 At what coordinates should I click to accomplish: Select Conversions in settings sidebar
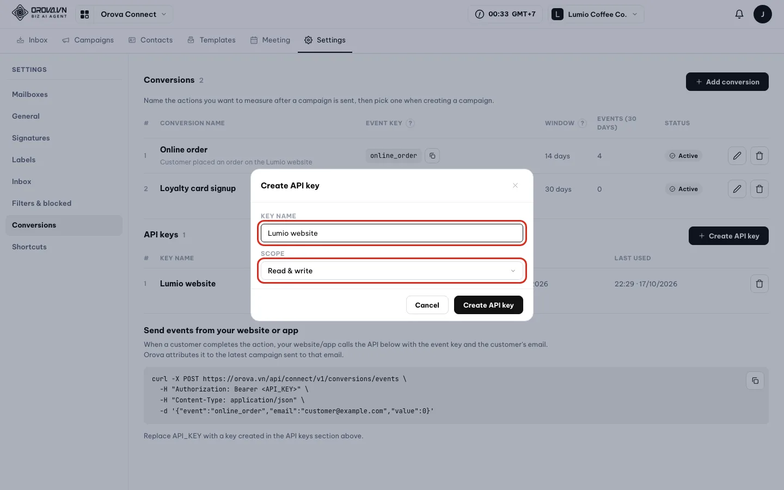64,225
